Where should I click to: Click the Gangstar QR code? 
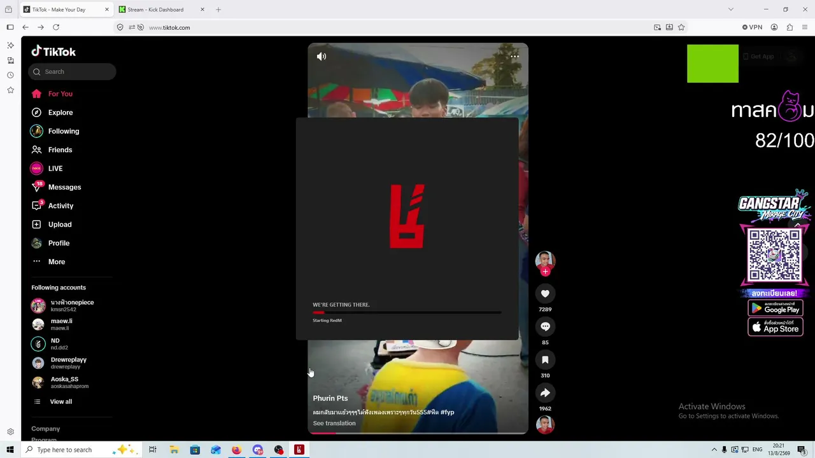coord(774,255)
